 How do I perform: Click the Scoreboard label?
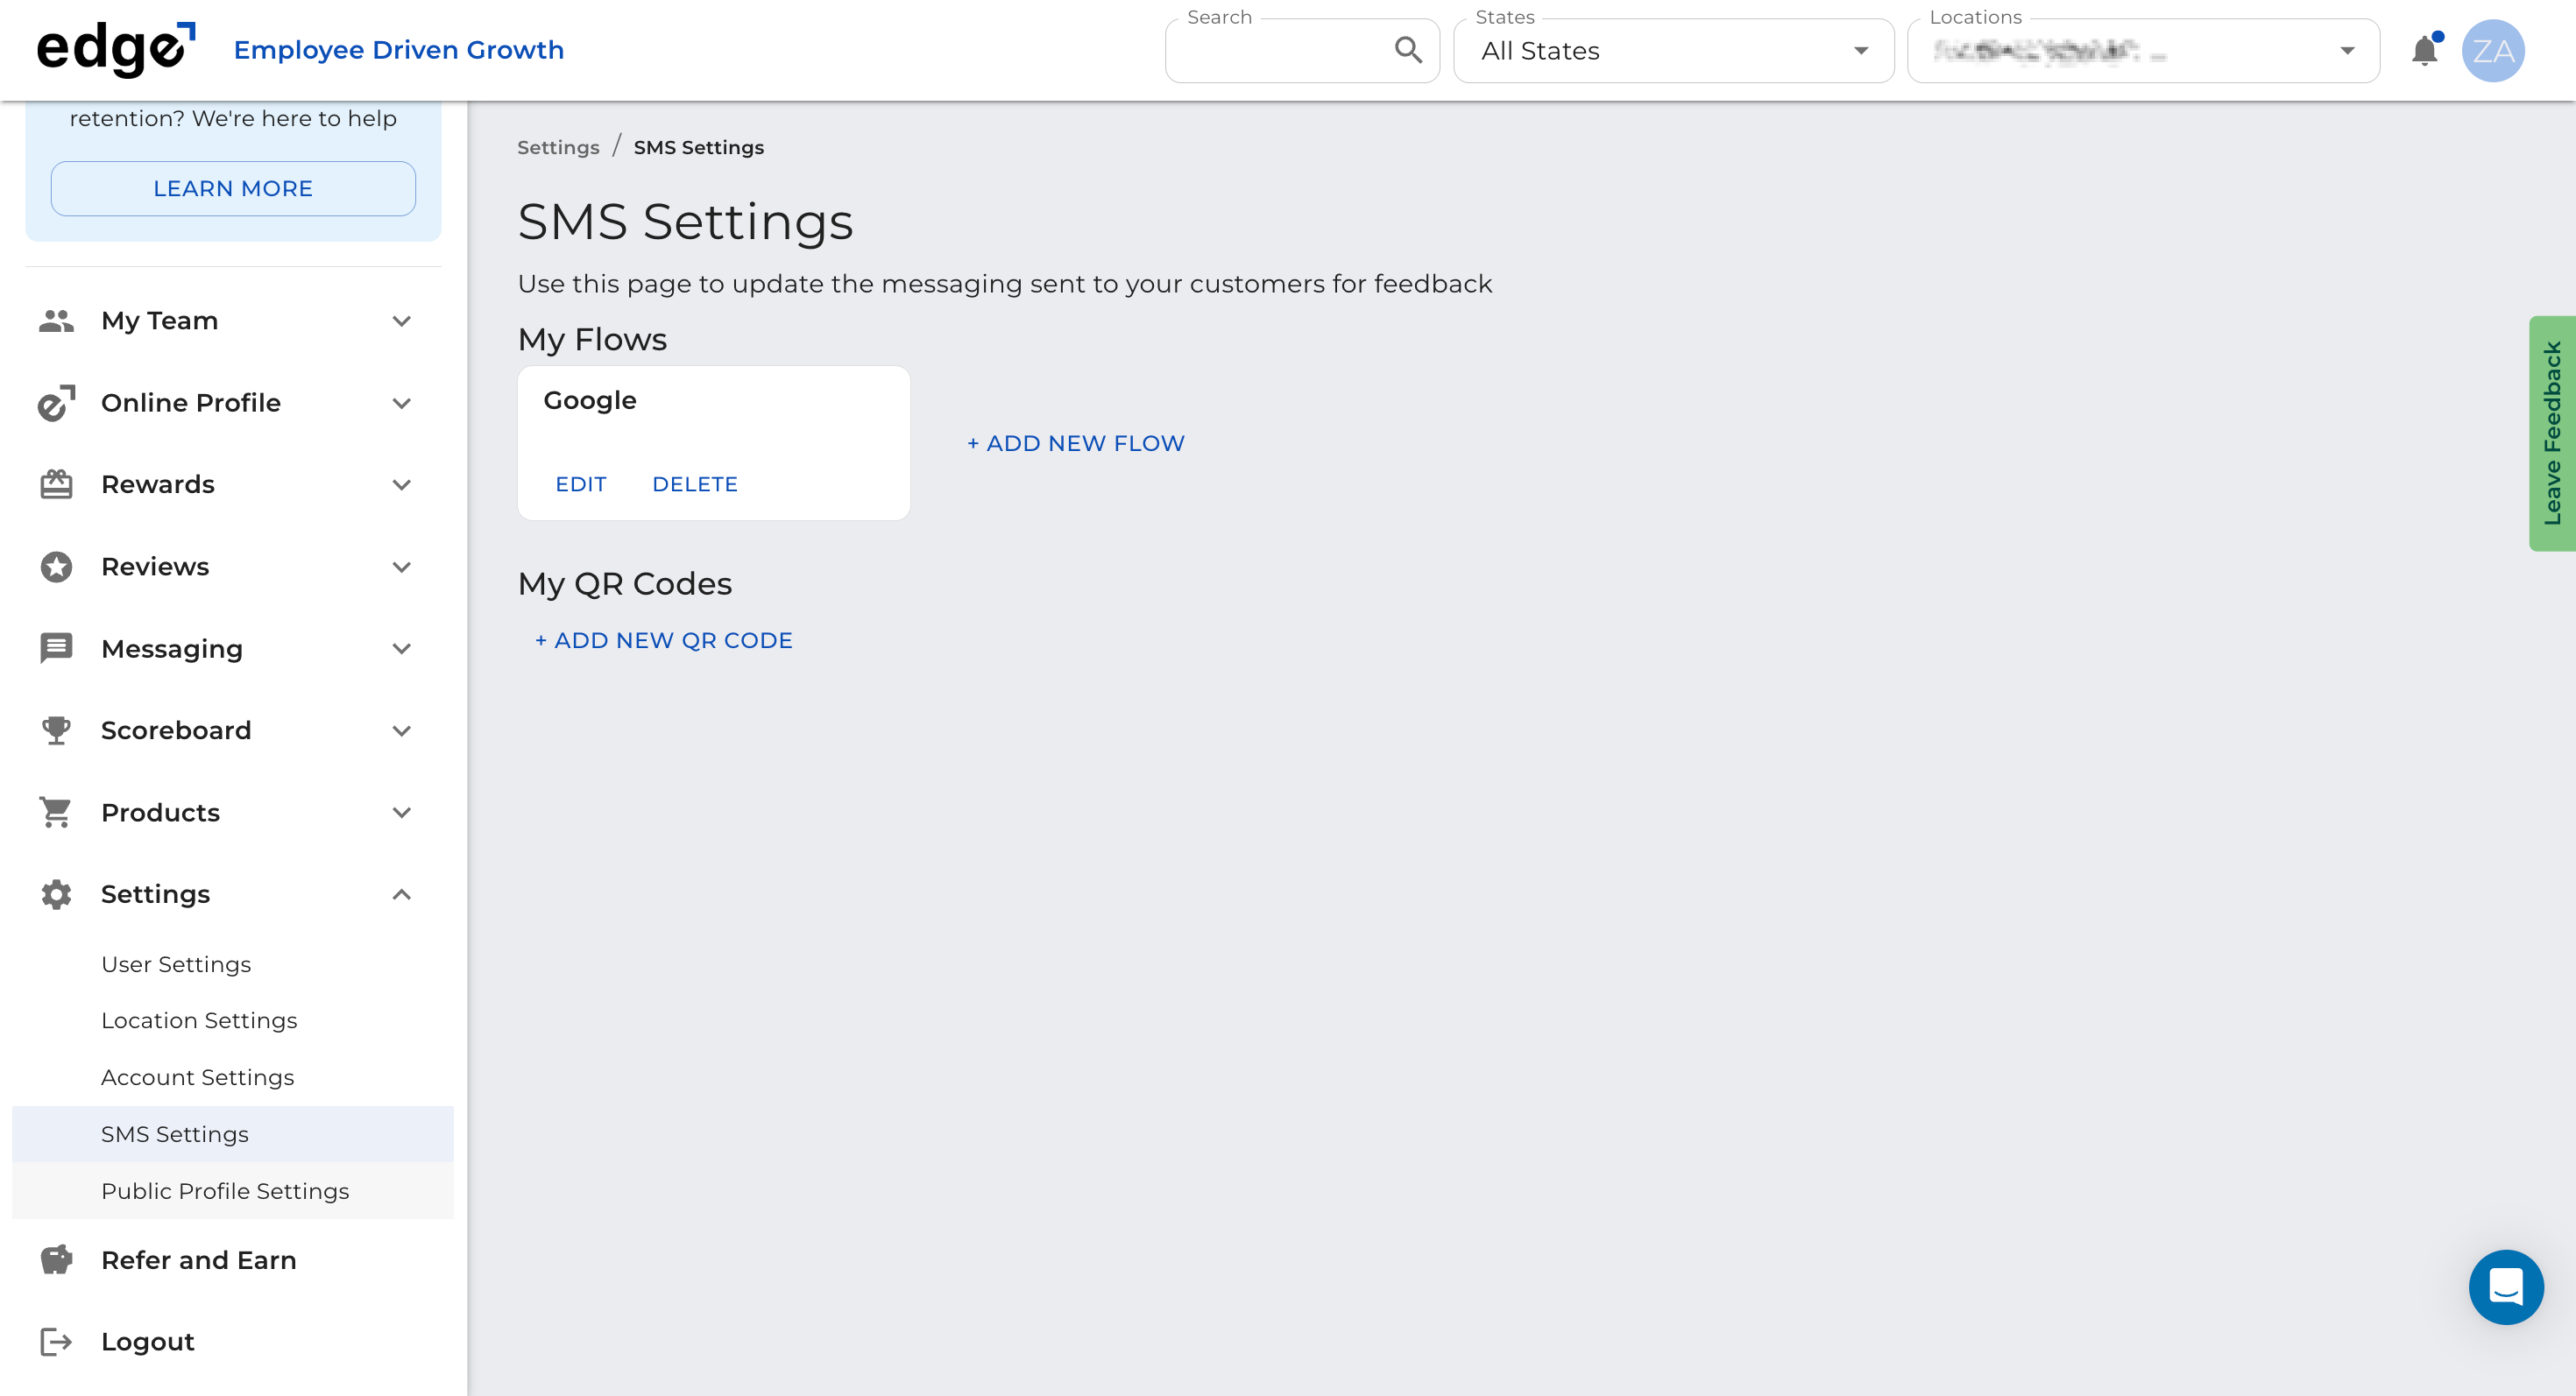[176, 730]
